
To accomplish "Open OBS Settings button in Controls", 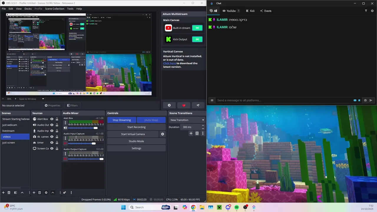I will [x=136, y=148].
